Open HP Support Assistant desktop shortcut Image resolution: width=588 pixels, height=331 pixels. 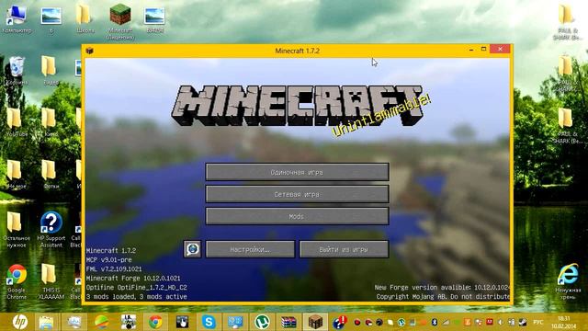(x=51, y=229)
